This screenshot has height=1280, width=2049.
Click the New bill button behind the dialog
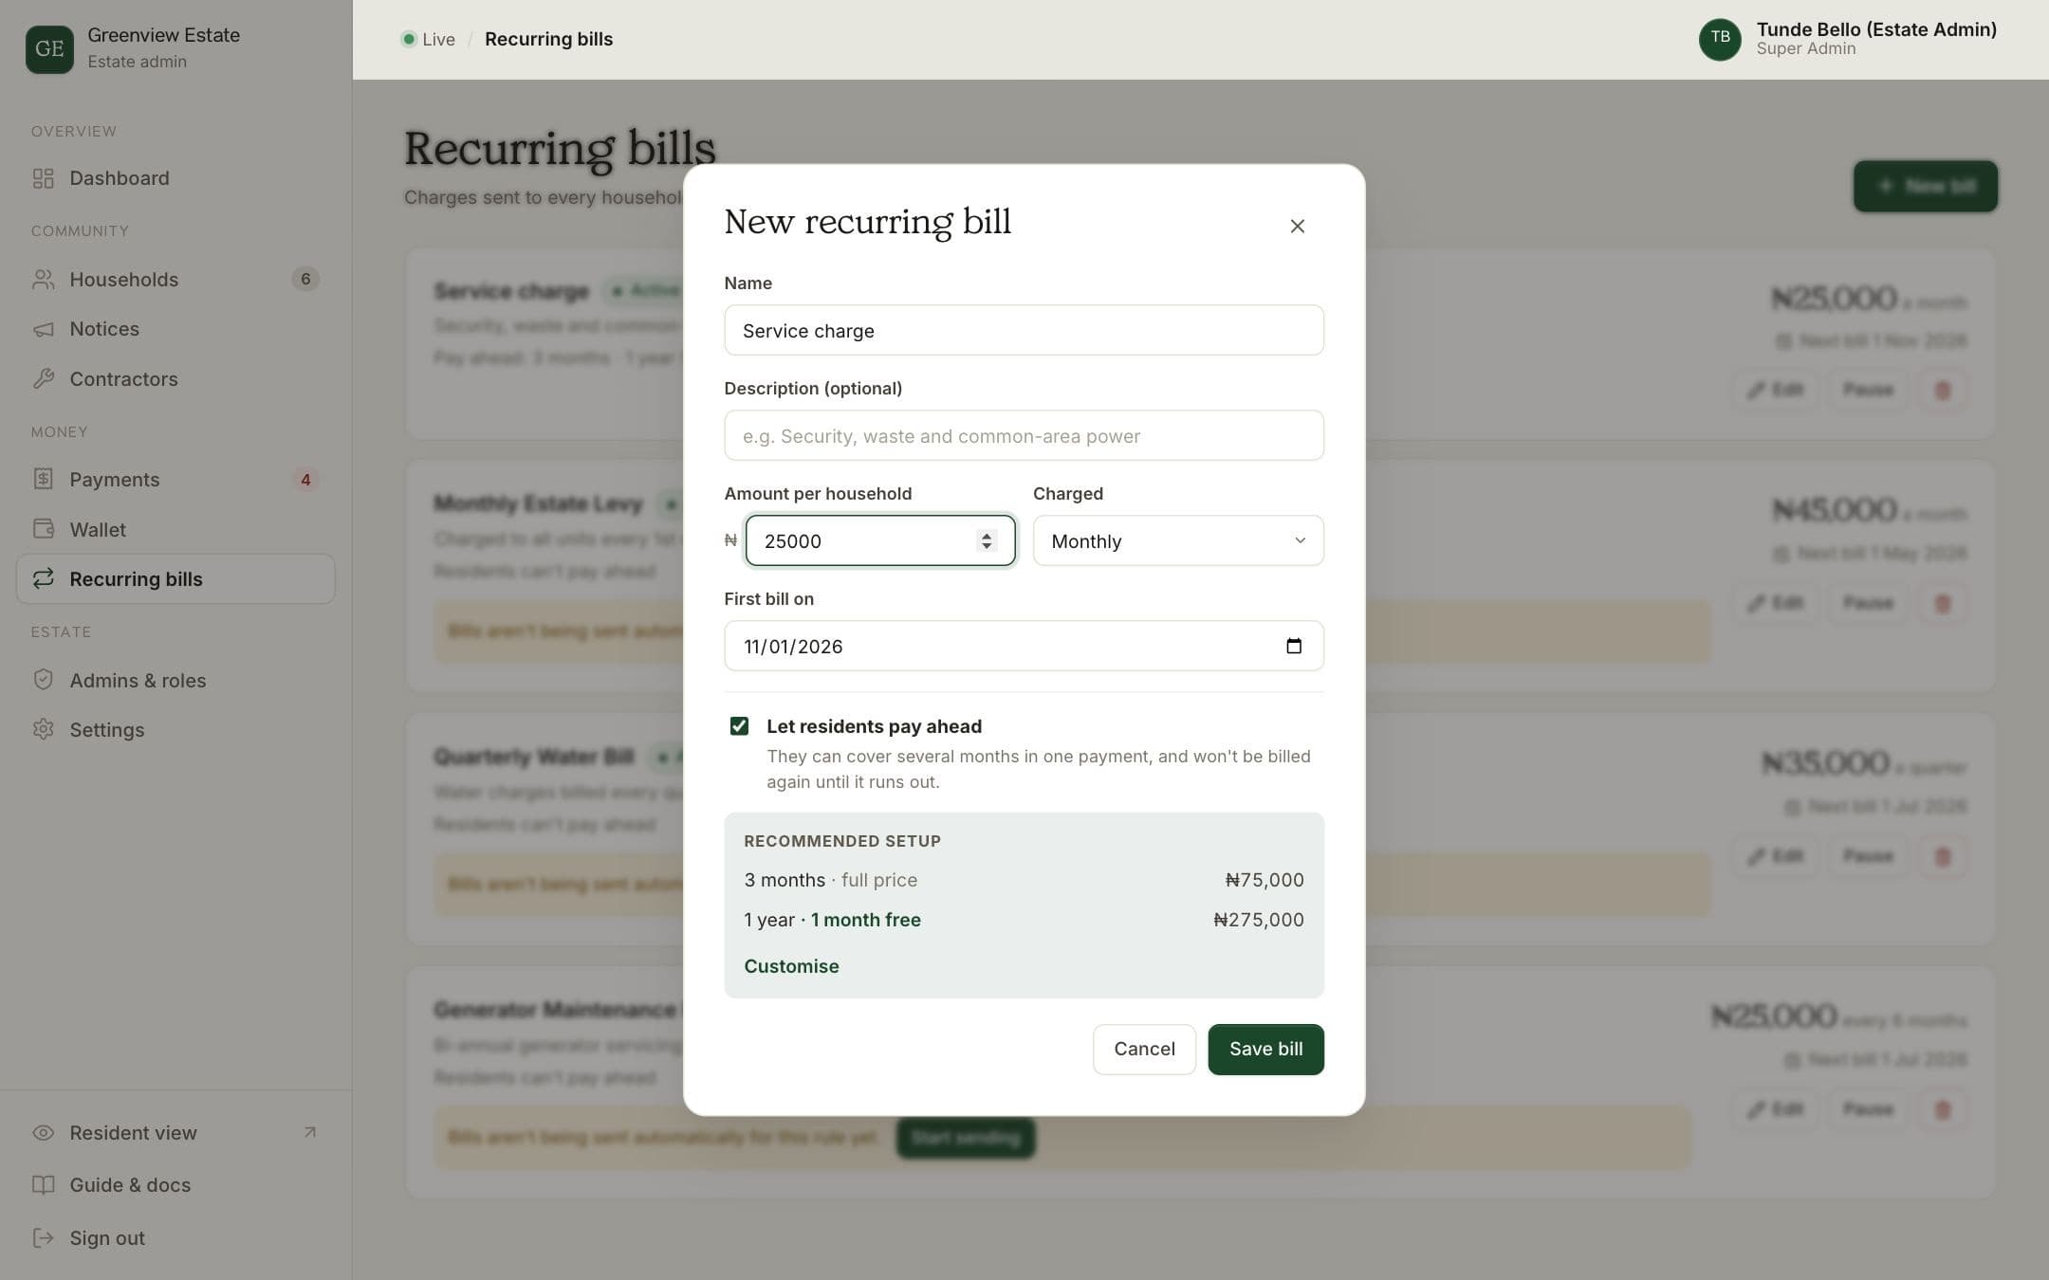[1925, 186]
